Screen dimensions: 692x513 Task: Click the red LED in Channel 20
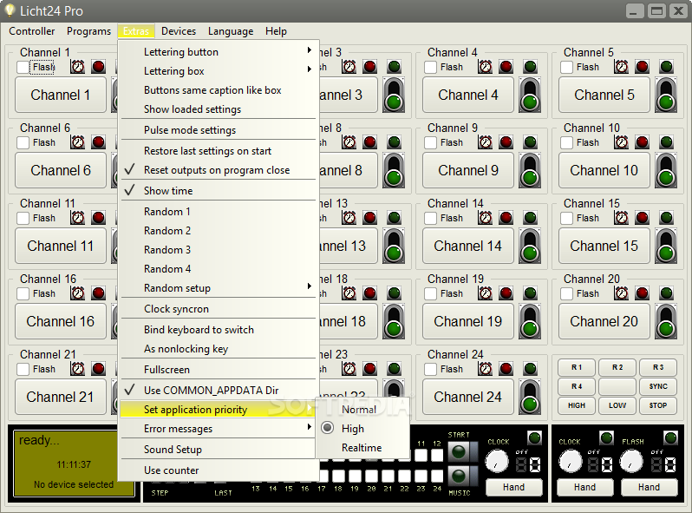pos(642,294)
